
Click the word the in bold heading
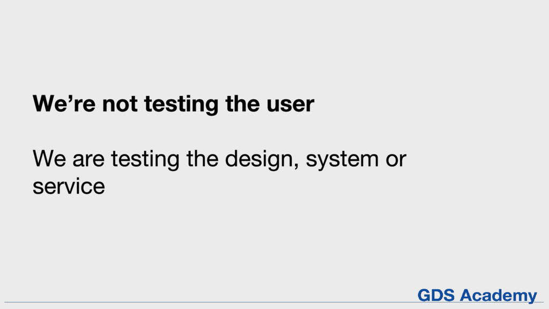pos(242,104)
